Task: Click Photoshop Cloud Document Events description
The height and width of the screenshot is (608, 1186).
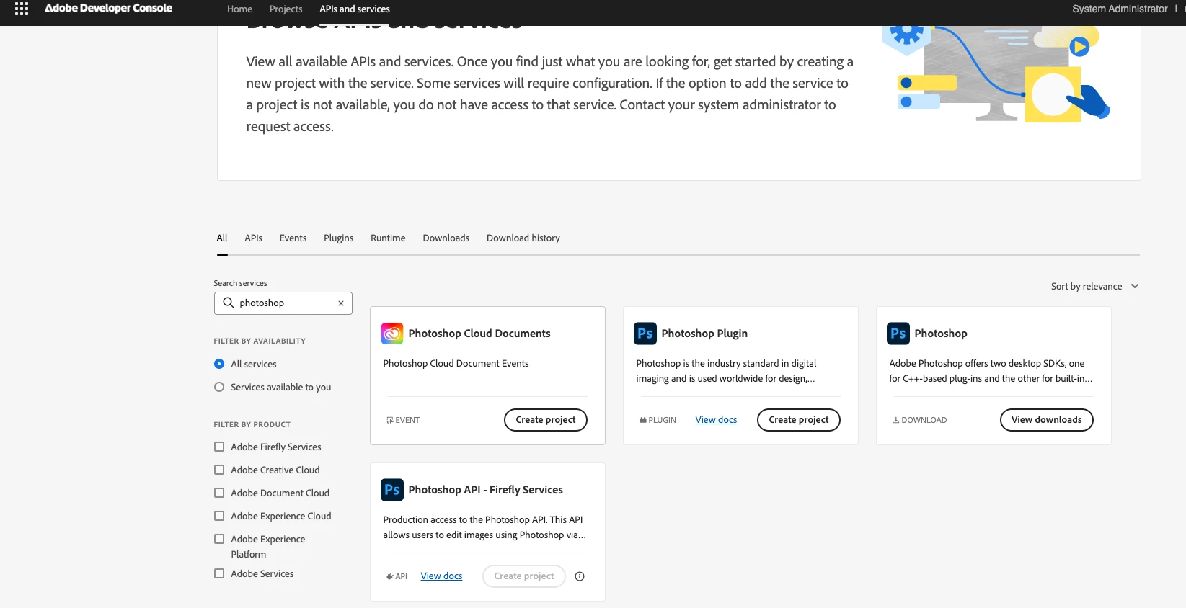Action: click(x=456, y=364)
